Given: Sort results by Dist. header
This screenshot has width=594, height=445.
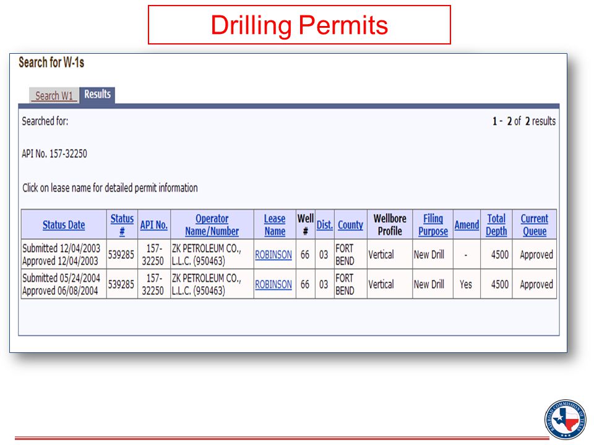Looking at the screenshot, I should tap(325, 225).
